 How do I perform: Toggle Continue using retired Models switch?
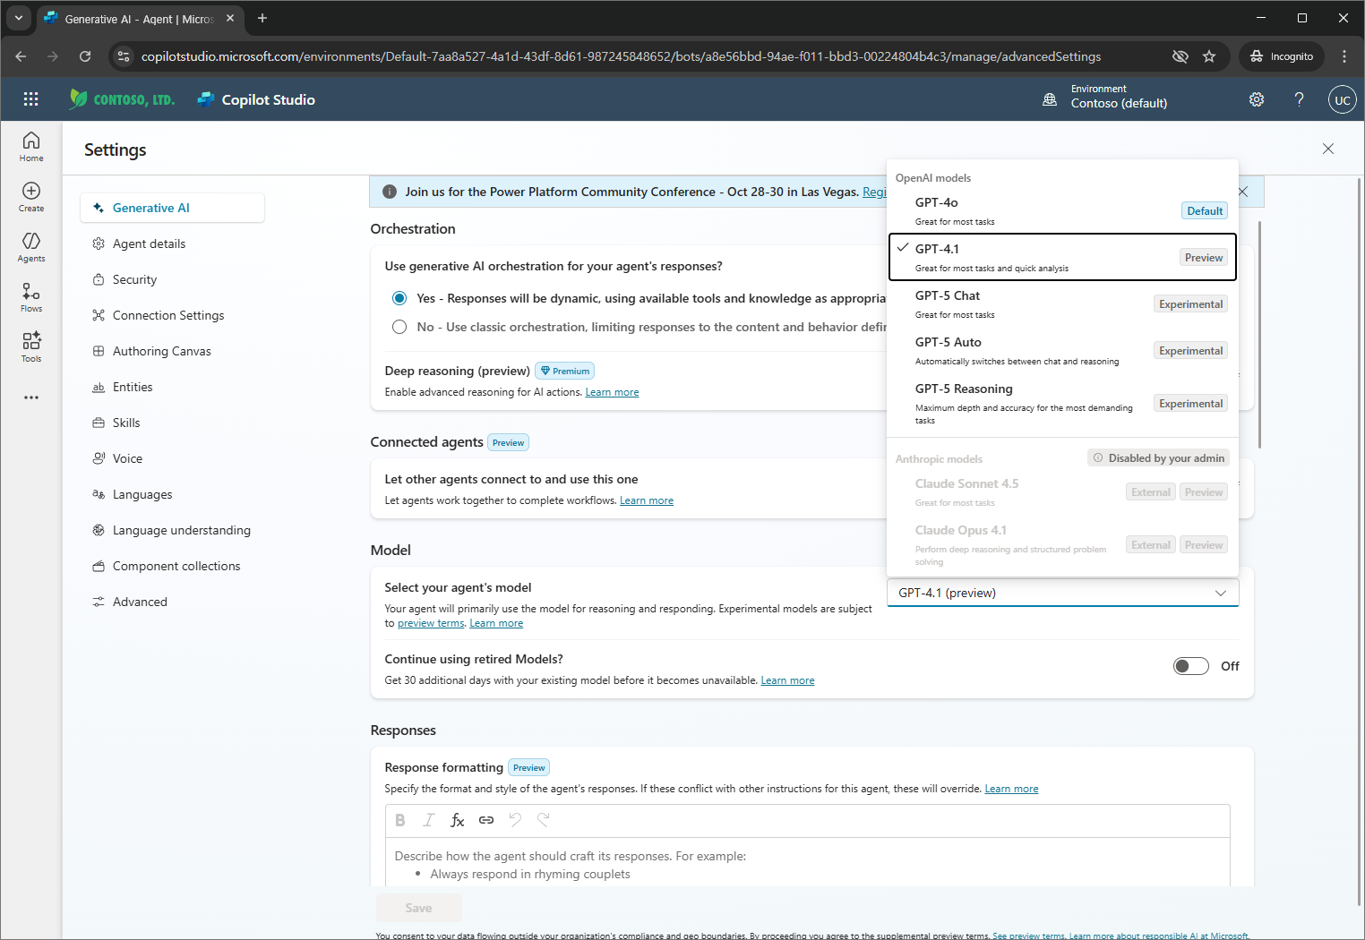(1191, 666)
